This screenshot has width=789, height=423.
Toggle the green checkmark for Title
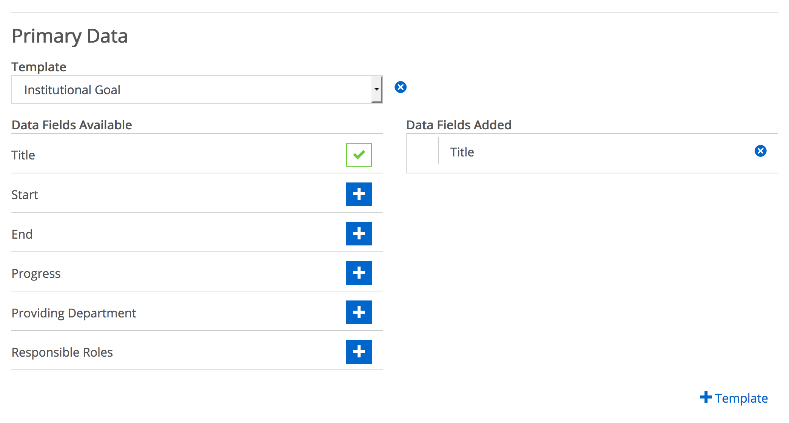pos(359,155)
